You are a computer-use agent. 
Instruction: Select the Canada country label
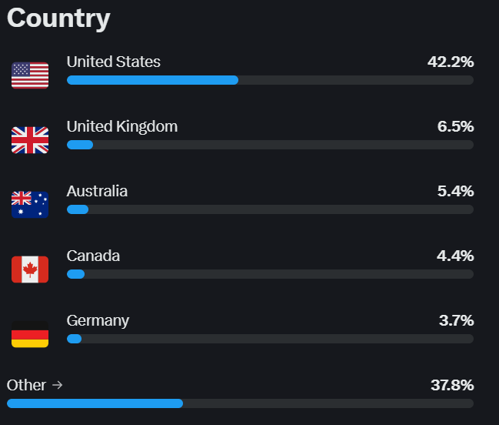(x=94, y=256)
